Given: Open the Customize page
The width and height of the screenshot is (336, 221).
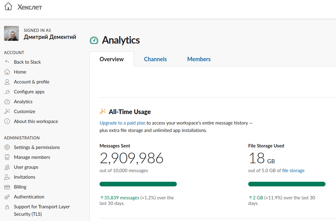Looking at the screenshot, I should tap(25, 112).
